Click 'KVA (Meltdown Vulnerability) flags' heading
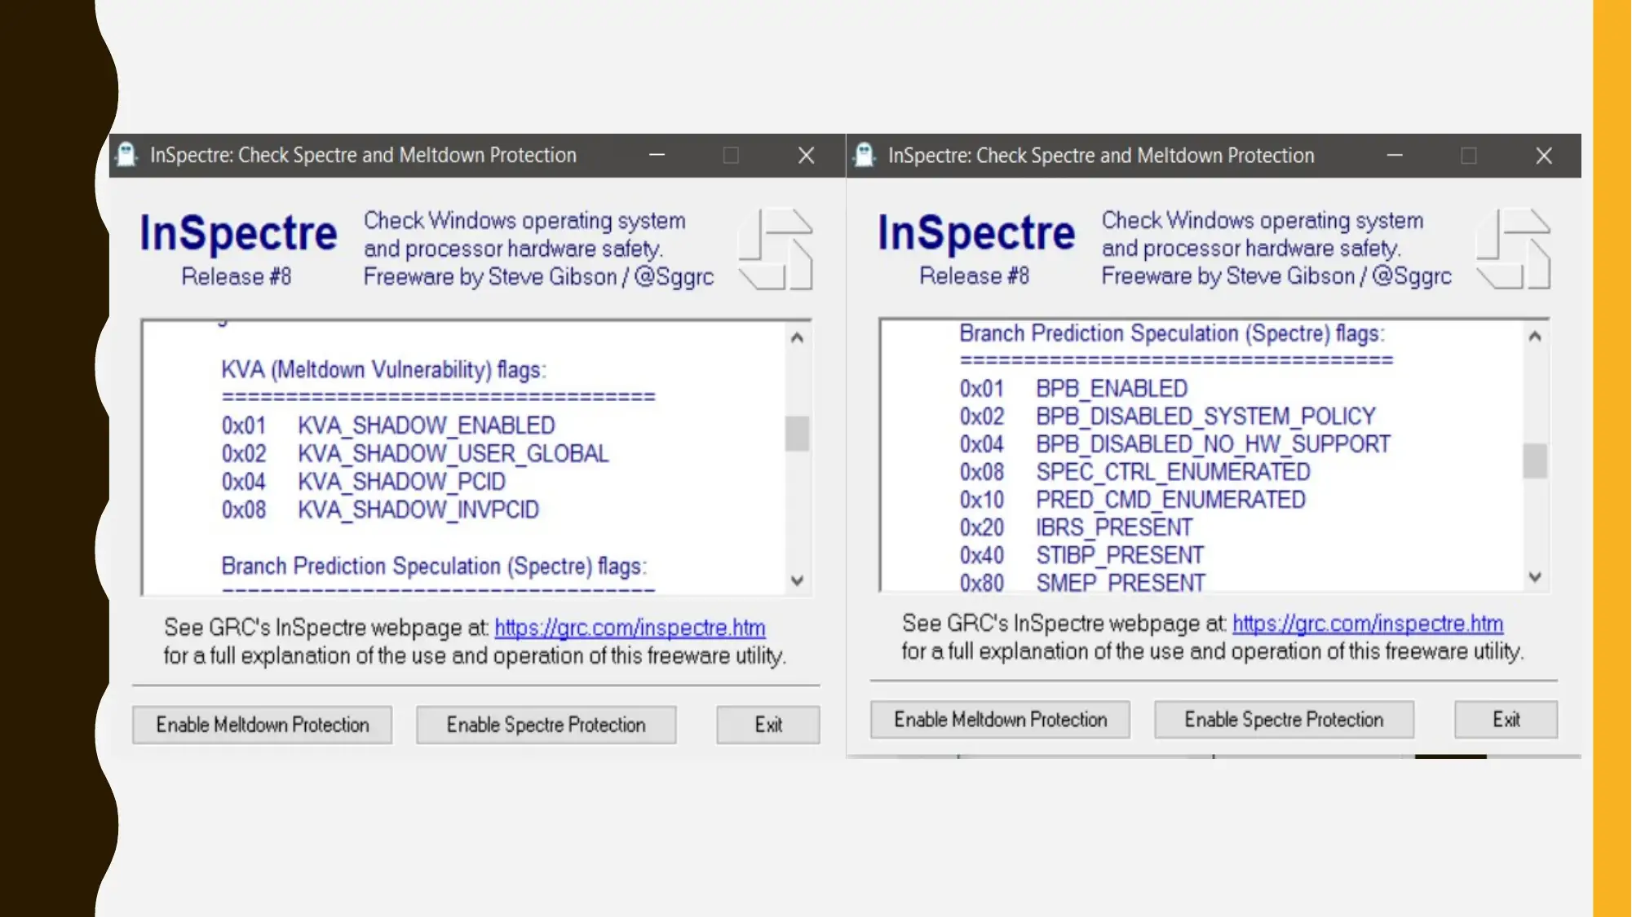Screen dimensions: 1632x917 [383, 370]
